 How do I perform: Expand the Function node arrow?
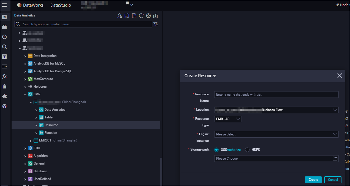pos(36,133)
